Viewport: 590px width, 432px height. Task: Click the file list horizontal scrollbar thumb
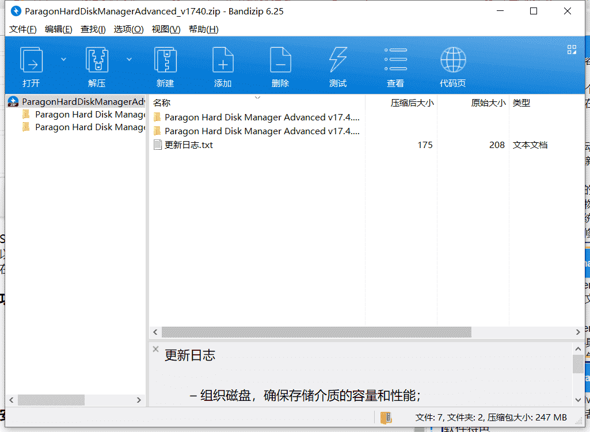click(x=317, y=332)
